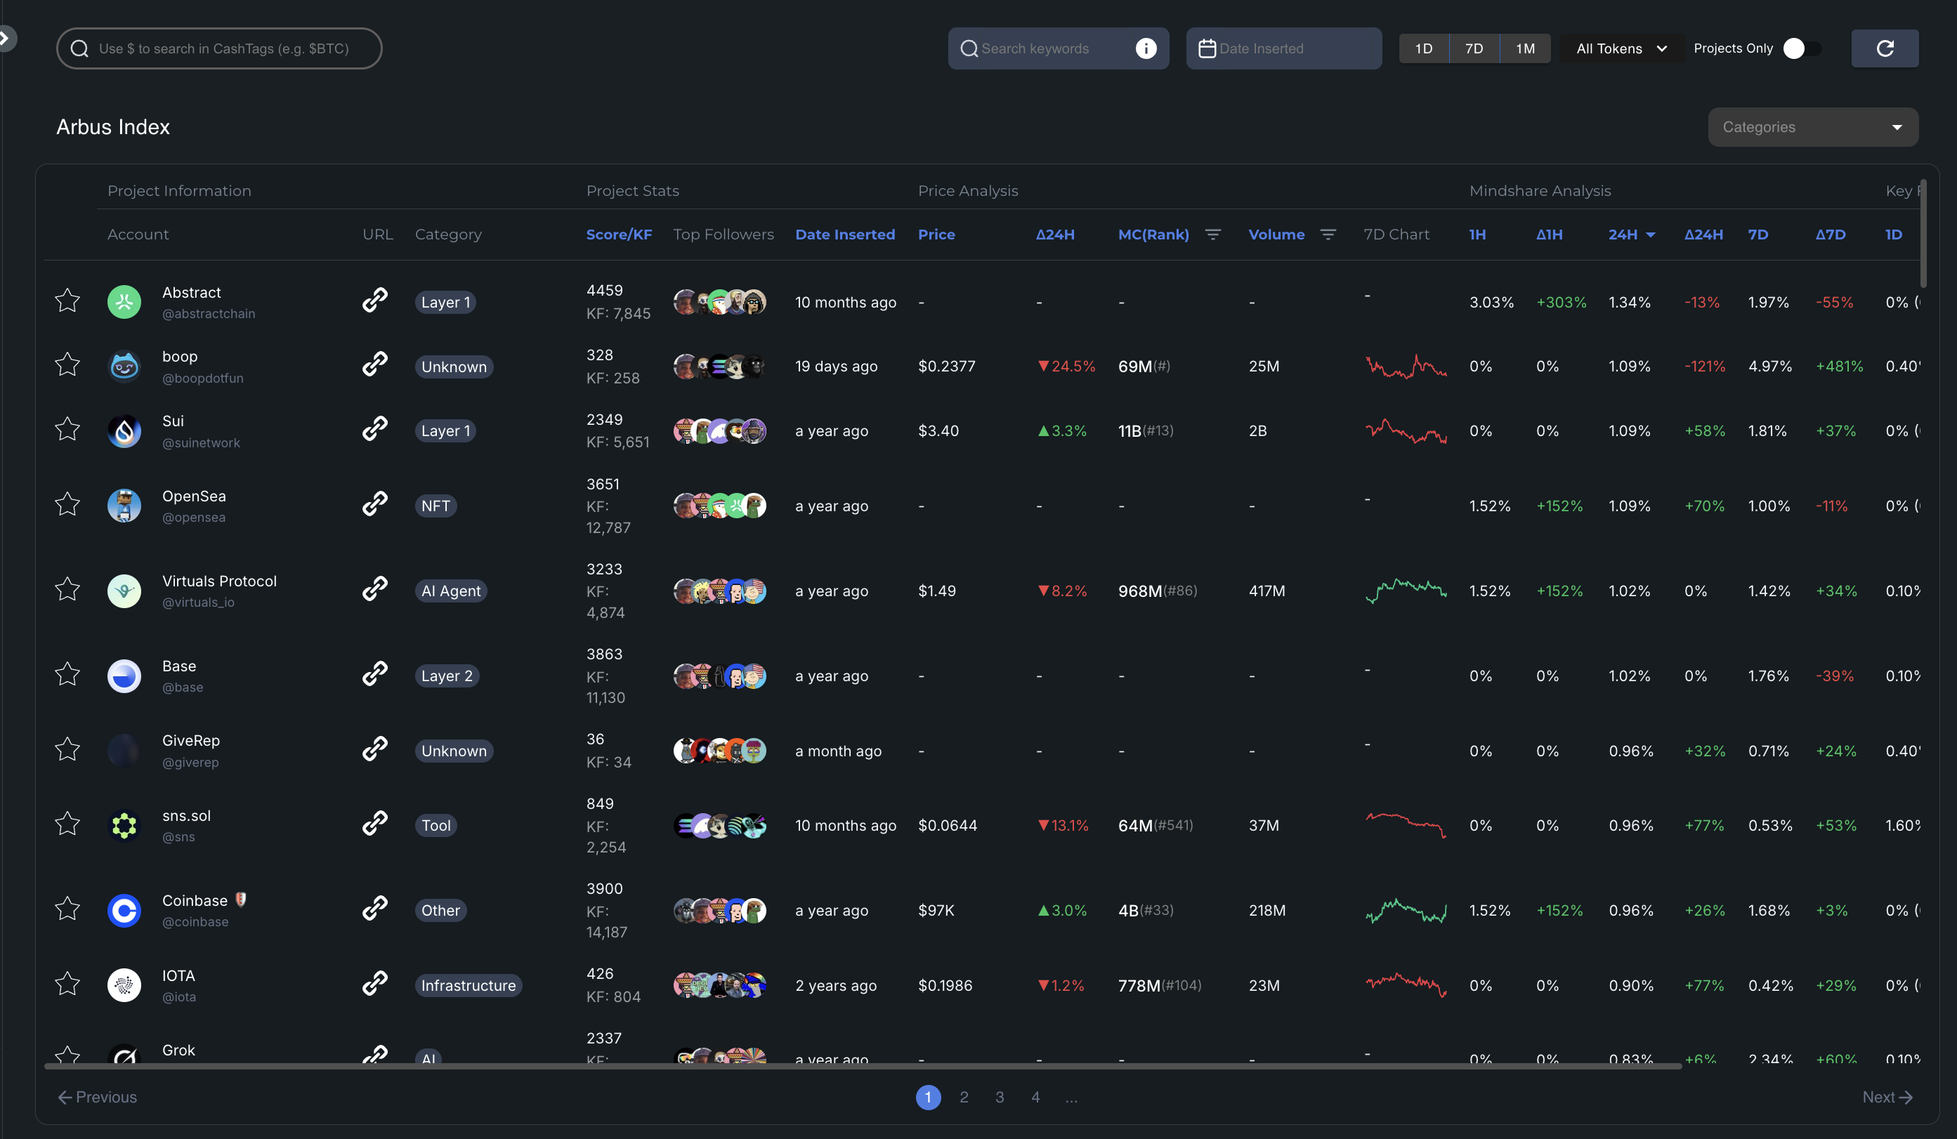1957x1139 pixels.
Task: Go to page 3
Action: (1000, 1096)
